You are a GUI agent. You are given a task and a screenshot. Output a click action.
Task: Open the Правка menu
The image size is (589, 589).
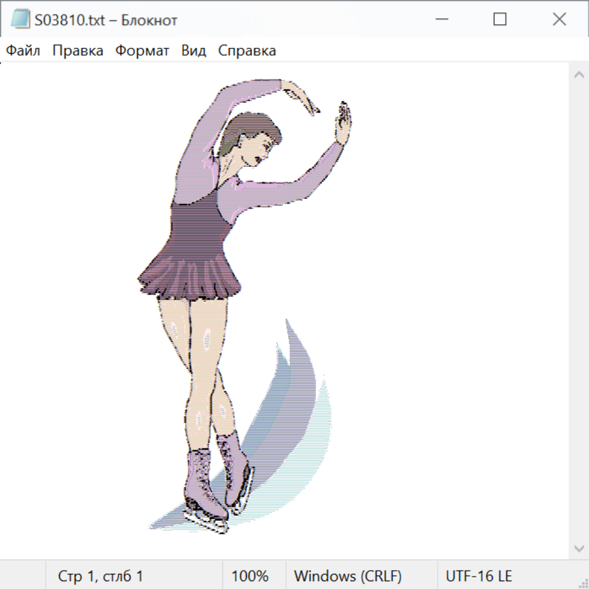[x=78, y=51]
